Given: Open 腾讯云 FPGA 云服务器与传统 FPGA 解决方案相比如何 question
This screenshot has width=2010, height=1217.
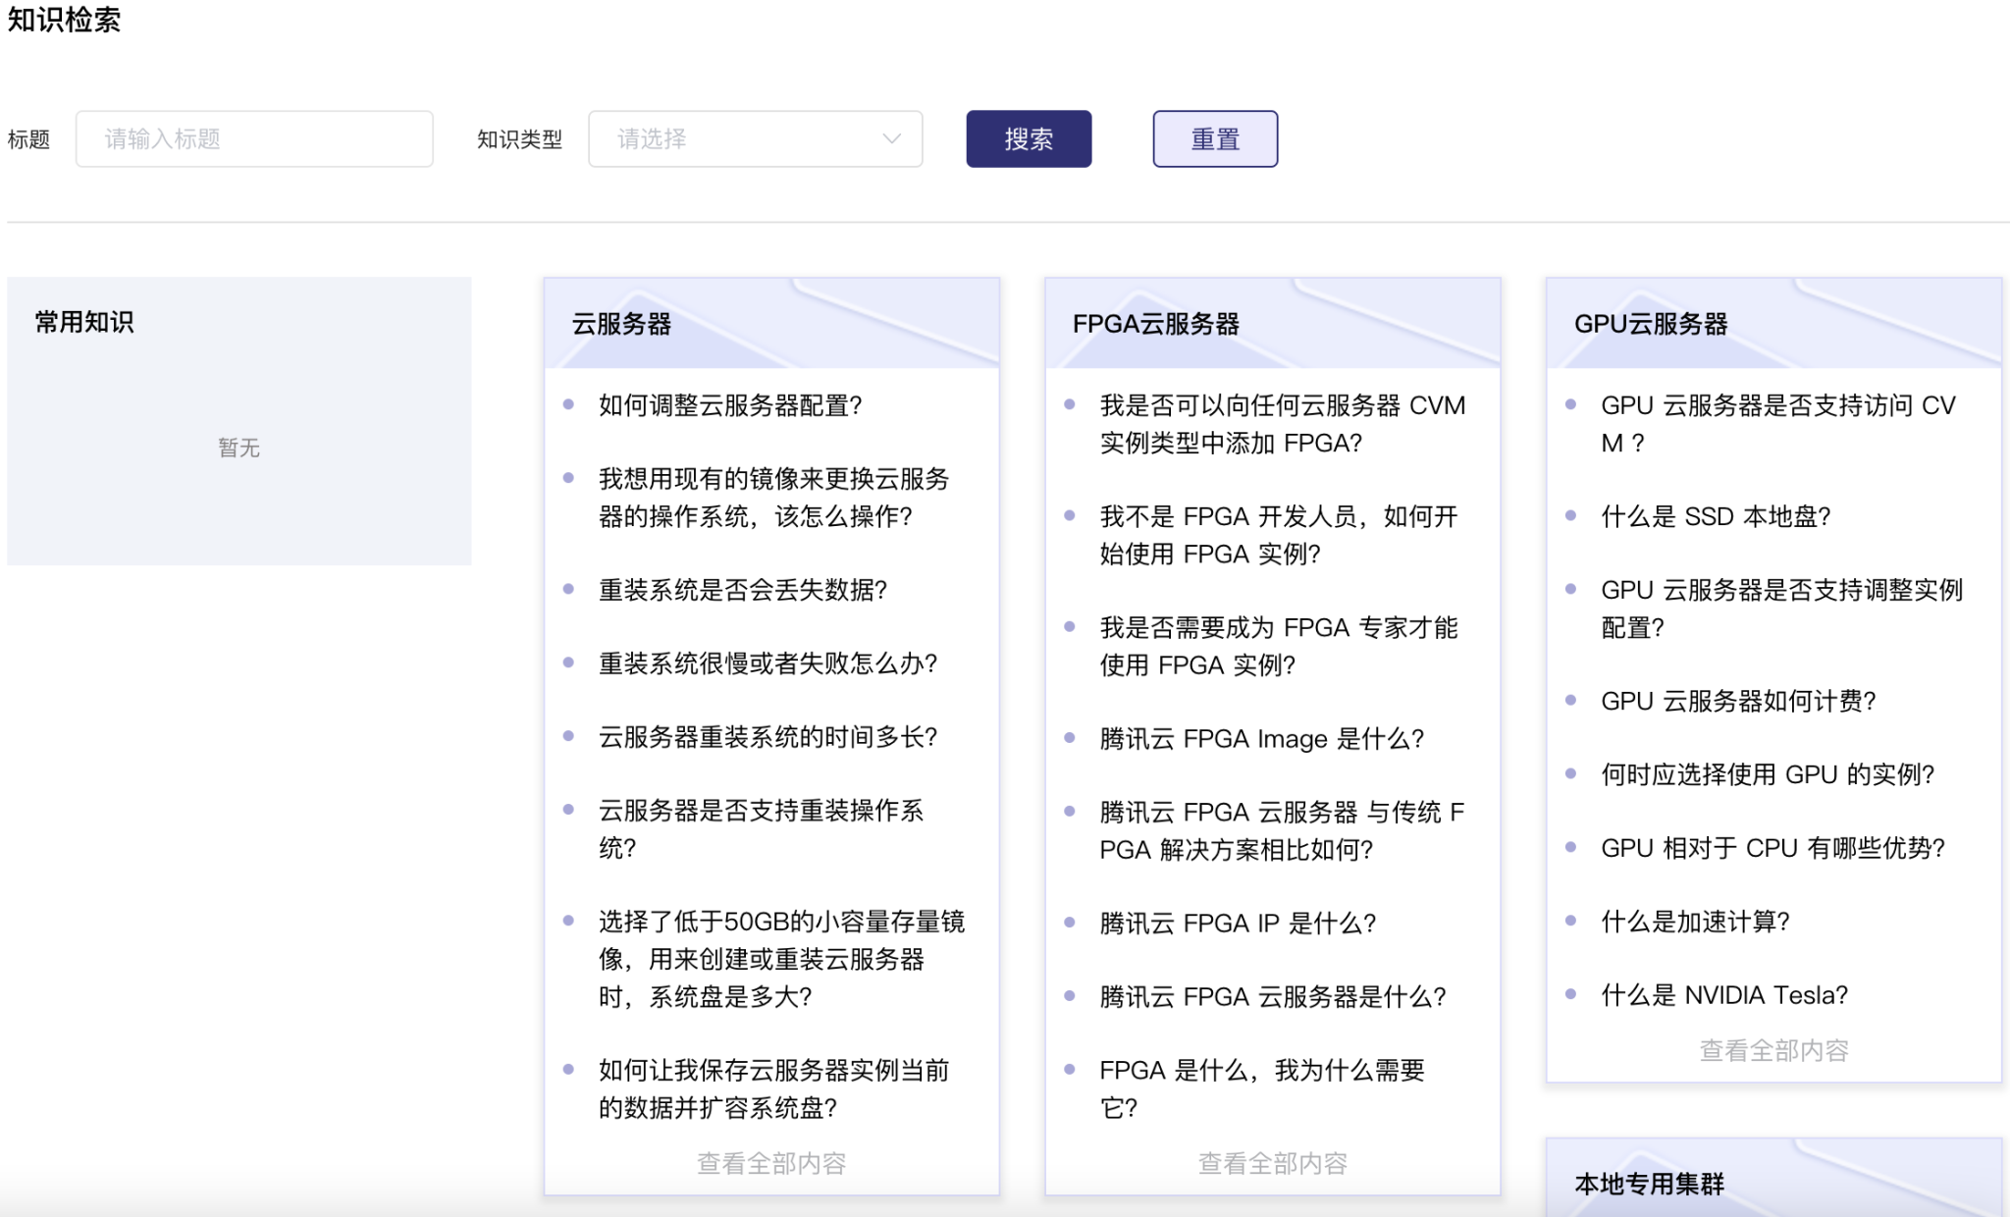Looking at the screenshot, I should tap(1282, 830).
